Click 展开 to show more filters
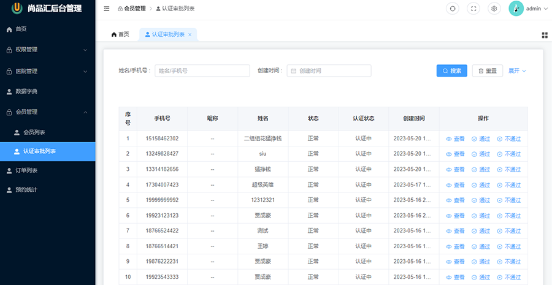The width and height of the screenshot is (552, 285). 517,70
